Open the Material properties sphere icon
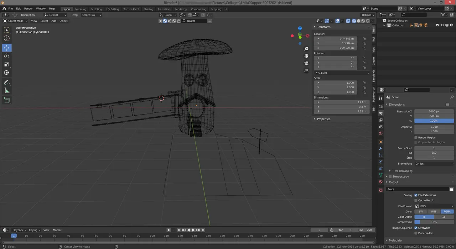This screenshot has height=249, width=456. coord(380,182)
